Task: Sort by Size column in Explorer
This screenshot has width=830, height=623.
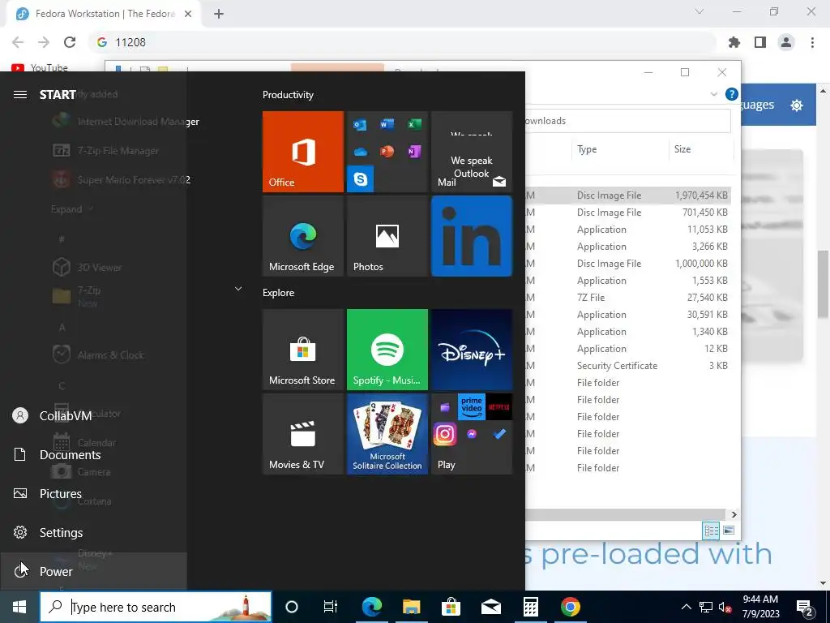Action: click(x=701, y=149)
